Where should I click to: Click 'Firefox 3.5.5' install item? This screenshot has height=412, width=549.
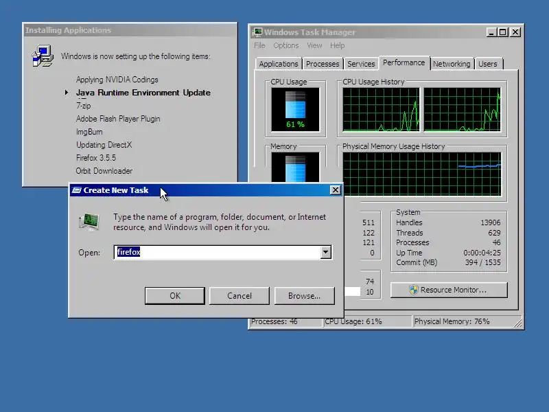[x=95, y=158]
